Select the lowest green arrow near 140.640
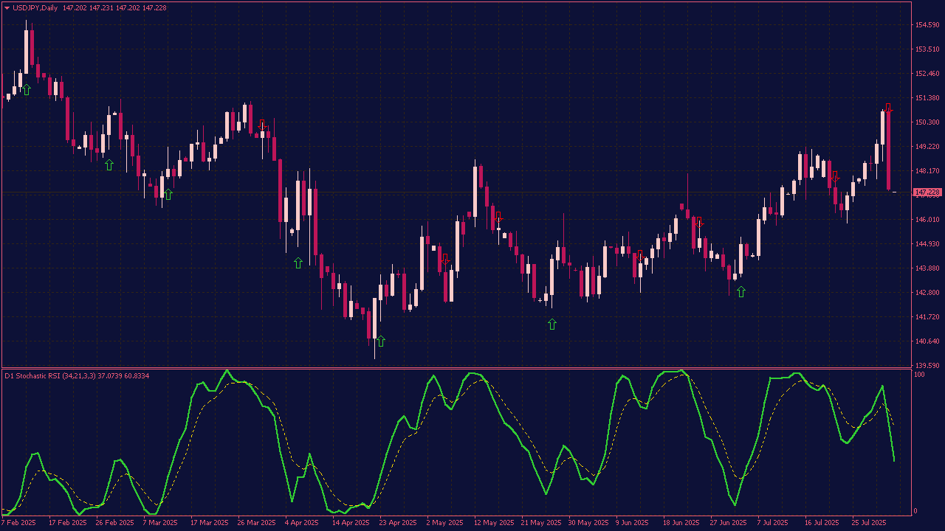 [381, 341]
